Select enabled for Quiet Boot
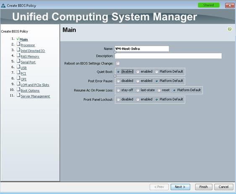The image size is (236, 194). tap(138, 72)
